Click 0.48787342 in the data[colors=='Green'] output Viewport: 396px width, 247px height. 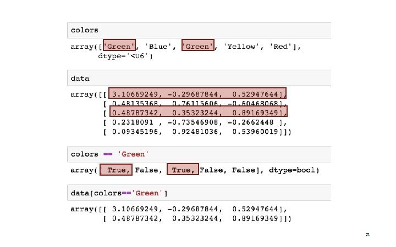click(135, 218)
